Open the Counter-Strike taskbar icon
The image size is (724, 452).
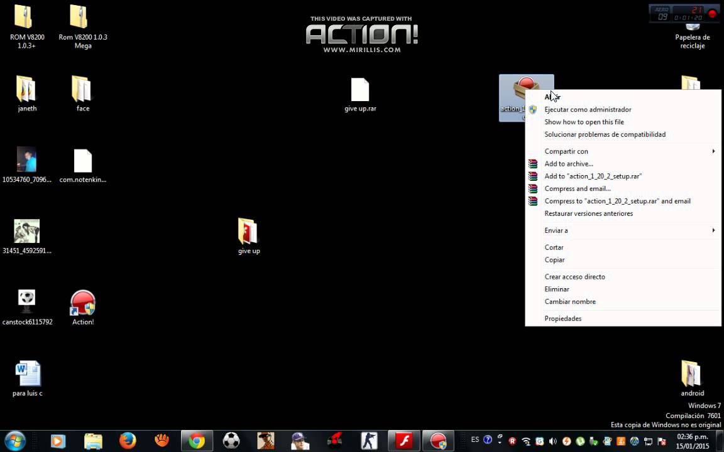pos(369,441)
